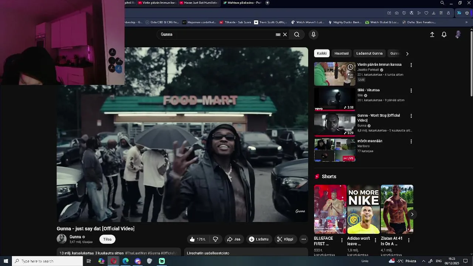Viewport: 473px width, 266px height.
Task: Click the heart bookmarks icon in toolbar
Action: click(426, 13)
